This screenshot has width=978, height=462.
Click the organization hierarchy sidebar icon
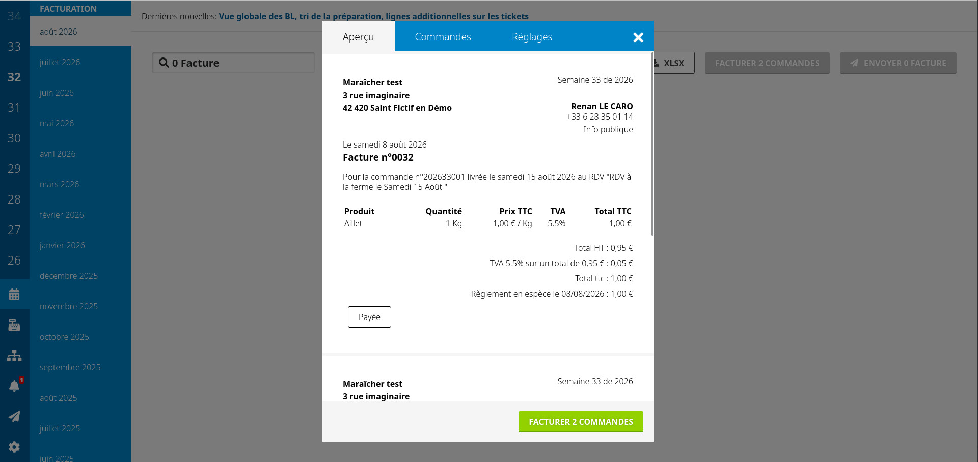click(14, 355)
